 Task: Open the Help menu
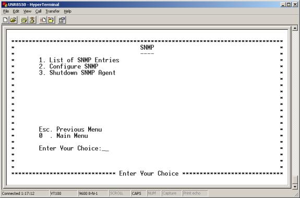click(67, 11)
